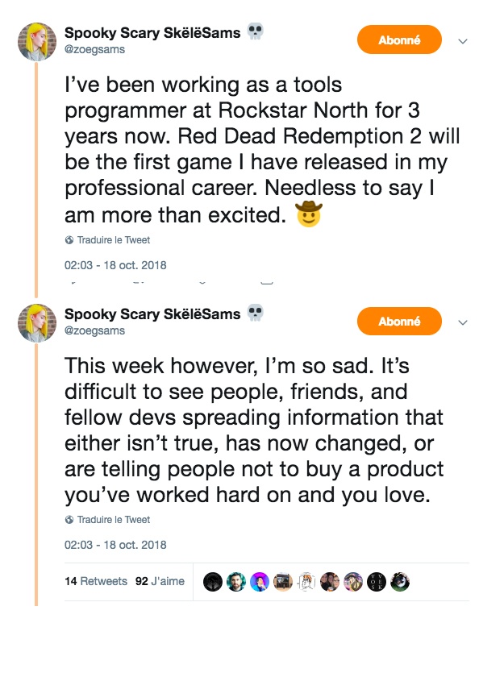Click Traduire le Tweet under the second tweet
This screenshot has height=677, width=504.
pos(113,520)
